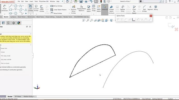Open the Linear Sketch Pattern dropdown arrow
Image resolution: width=179 pixels, height=100 pixels.
69,10
